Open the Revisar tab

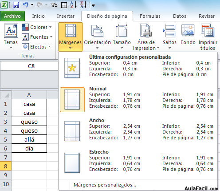click(207, 16)
